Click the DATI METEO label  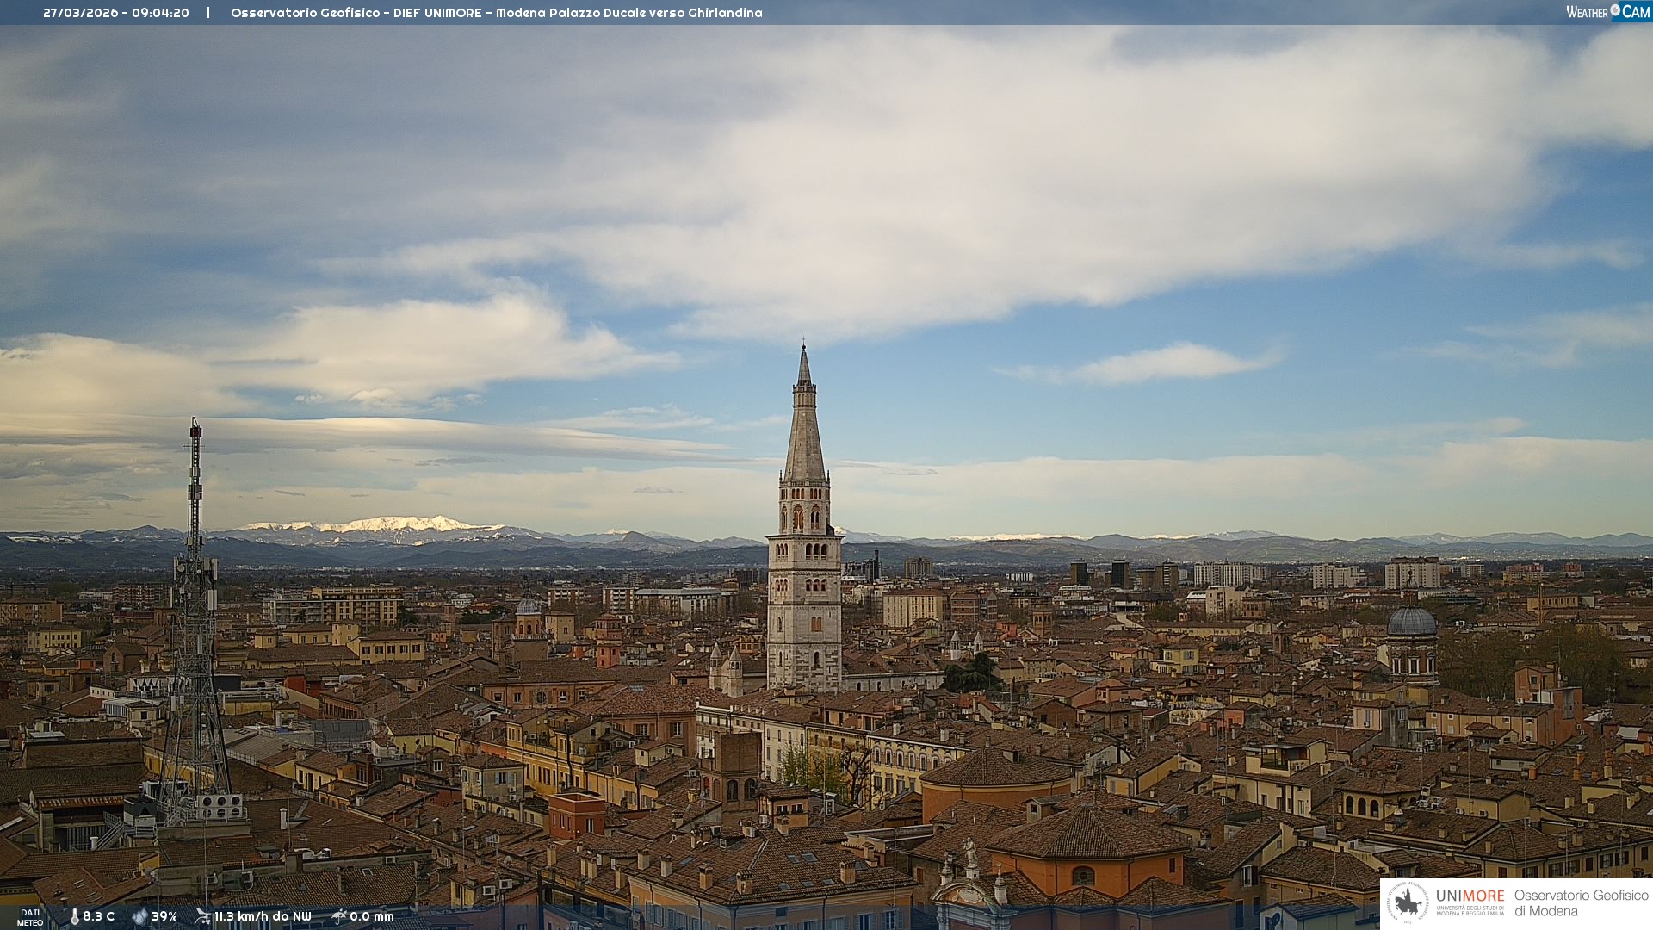pyautogui.click(x=30, y=917)
